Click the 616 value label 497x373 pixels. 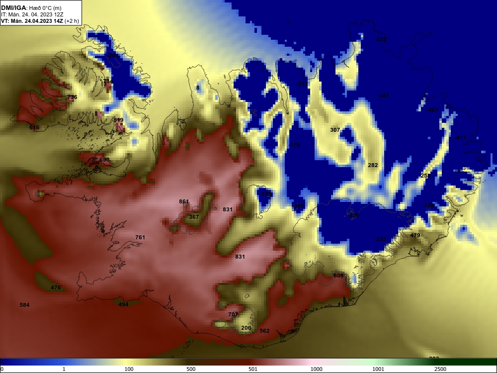[x=34, y=127]
